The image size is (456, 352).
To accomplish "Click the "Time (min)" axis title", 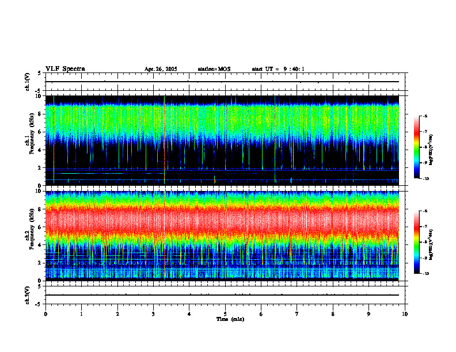I will pos(230,319).
